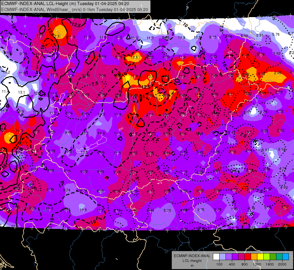This screenshot has height=270, width=294.
Task: Click the wind shear value 2.95
Action: [278, 73]
